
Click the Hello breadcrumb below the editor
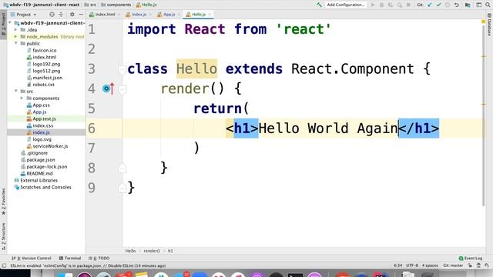pyautogui.click(x=130, y=251)
